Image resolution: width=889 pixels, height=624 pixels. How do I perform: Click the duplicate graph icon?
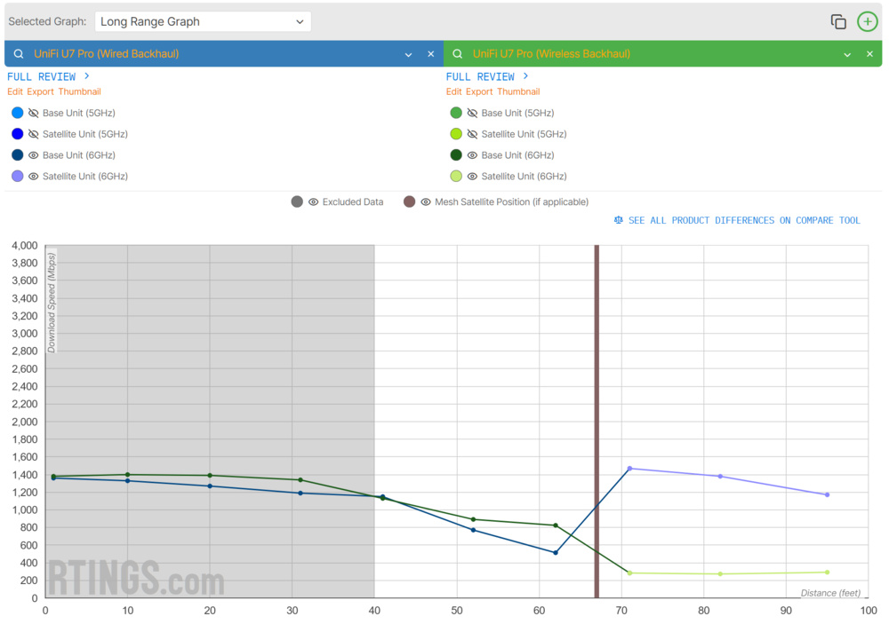pos(837,20)
